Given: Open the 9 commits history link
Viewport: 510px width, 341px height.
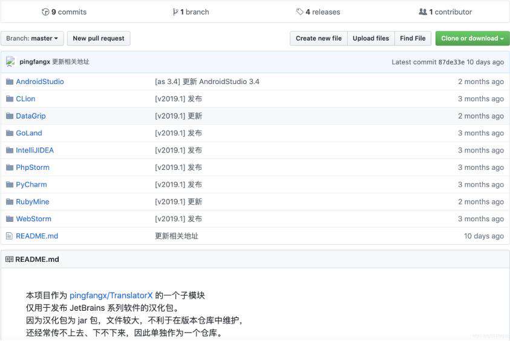Looking at the screenshot, I should [x=64, y=12].
